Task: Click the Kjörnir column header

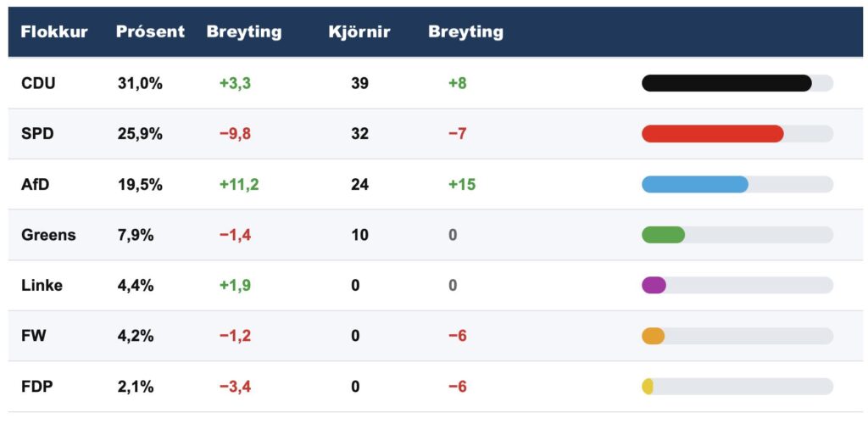Action: 359,32
